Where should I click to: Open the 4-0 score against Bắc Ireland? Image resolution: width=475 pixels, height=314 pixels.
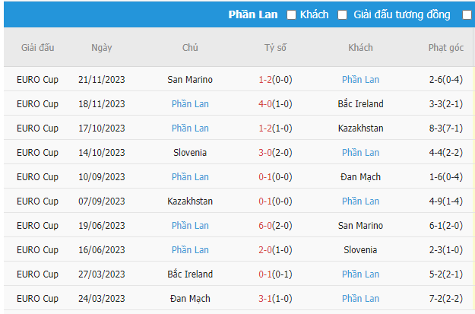265,104
